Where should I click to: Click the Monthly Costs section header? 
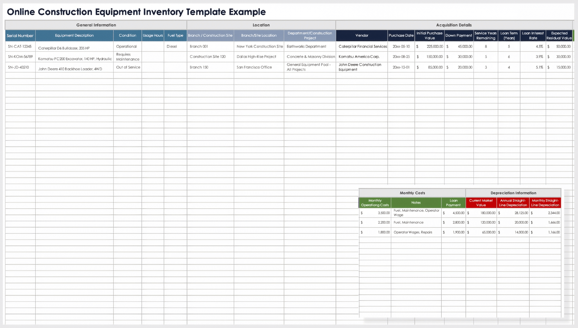point(412,193)
